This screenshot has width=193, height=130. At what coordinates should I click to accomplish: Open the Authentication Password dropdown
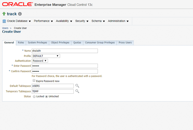tap(40, 61)
